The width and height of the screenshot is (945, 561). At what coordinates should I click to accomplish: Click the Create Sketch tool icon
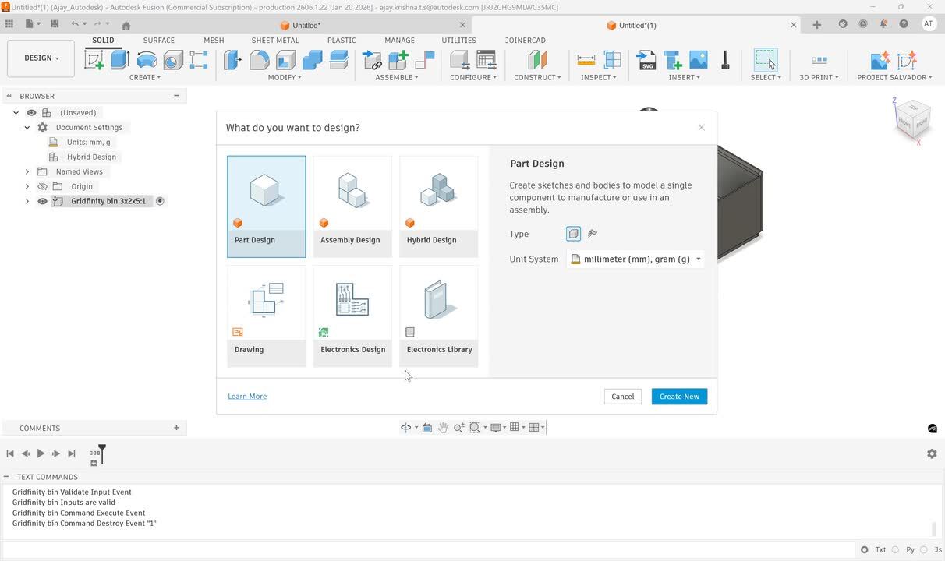coord(94,60)
